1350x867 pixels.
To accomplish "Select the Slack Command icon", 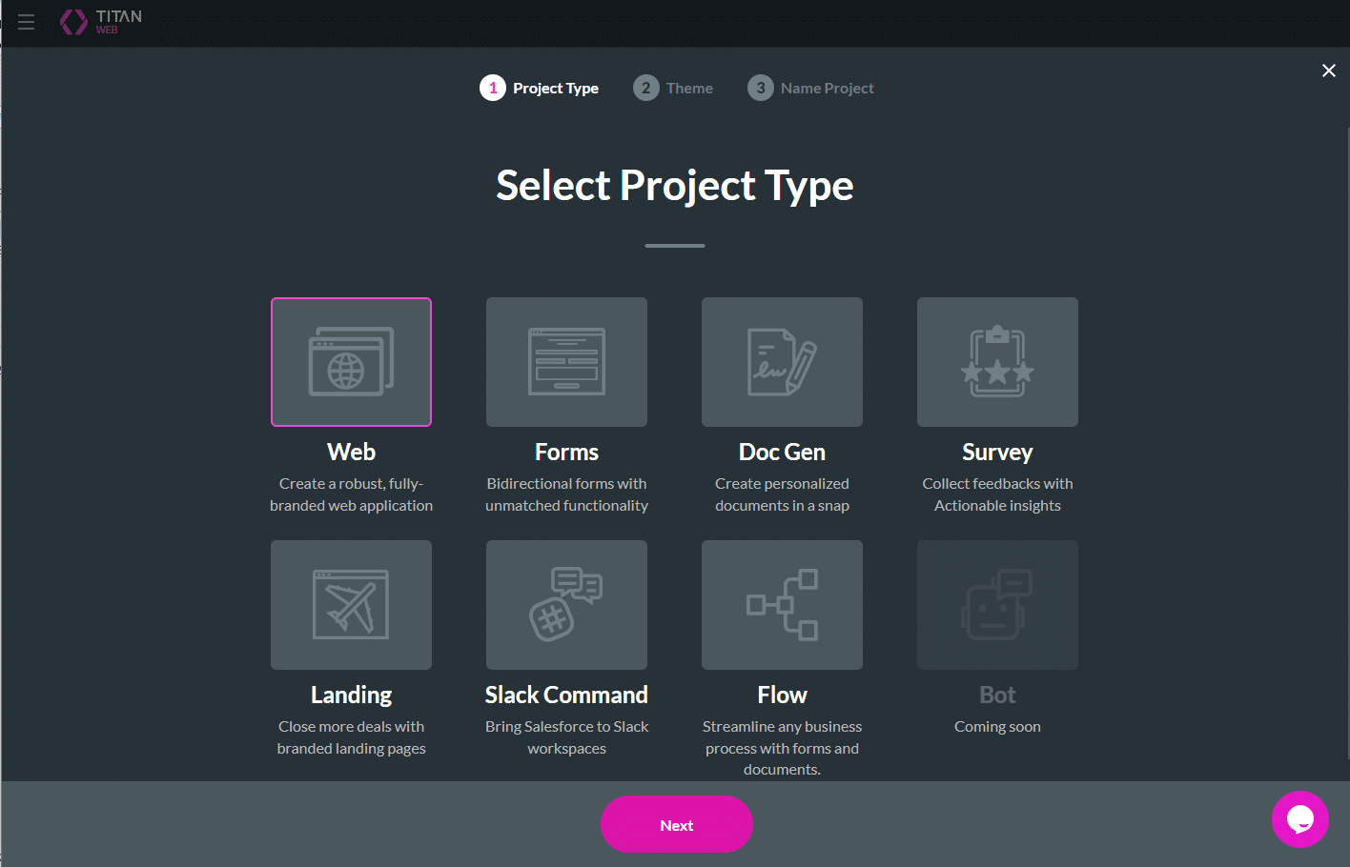I will click(x=566, y=604).
